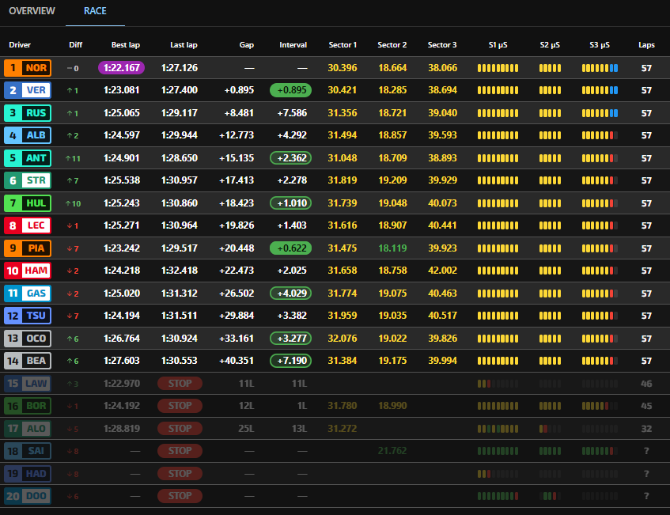Click the +2.362 interval pill for ANT

click(290, 158)
